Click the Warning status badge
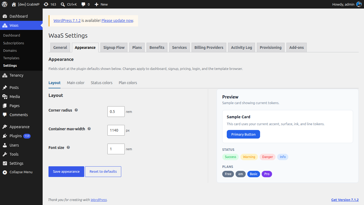This screenshot has width=364, height=205. 249,157
